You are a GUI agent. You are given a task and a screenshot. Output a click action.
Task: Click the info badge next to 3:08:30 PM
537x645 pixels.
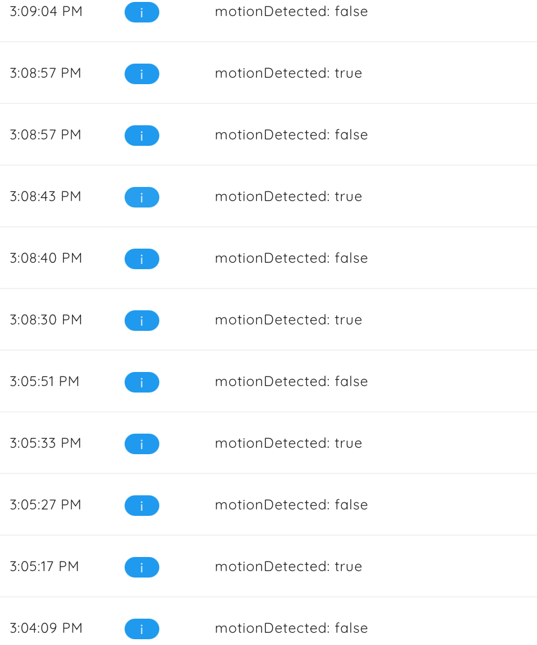[x=141, y=321]
